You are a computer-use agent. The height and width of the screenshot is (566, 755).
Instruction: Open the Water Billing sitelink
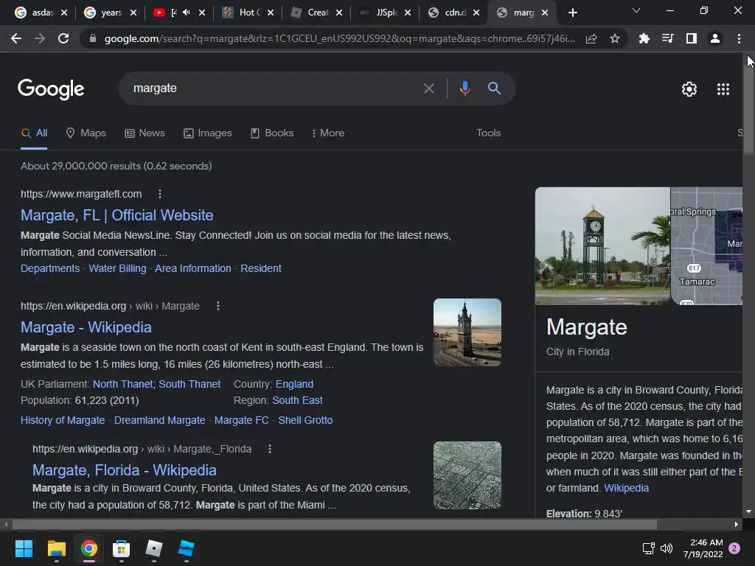pos(117,268)
